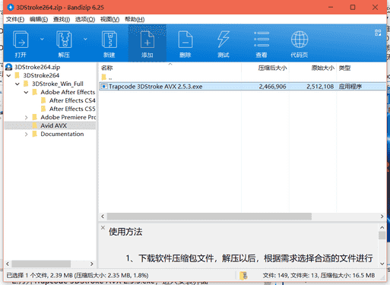Open the 文件(F) menu
The height and width of the screenshot is (285, 390).
click(15, 19)
